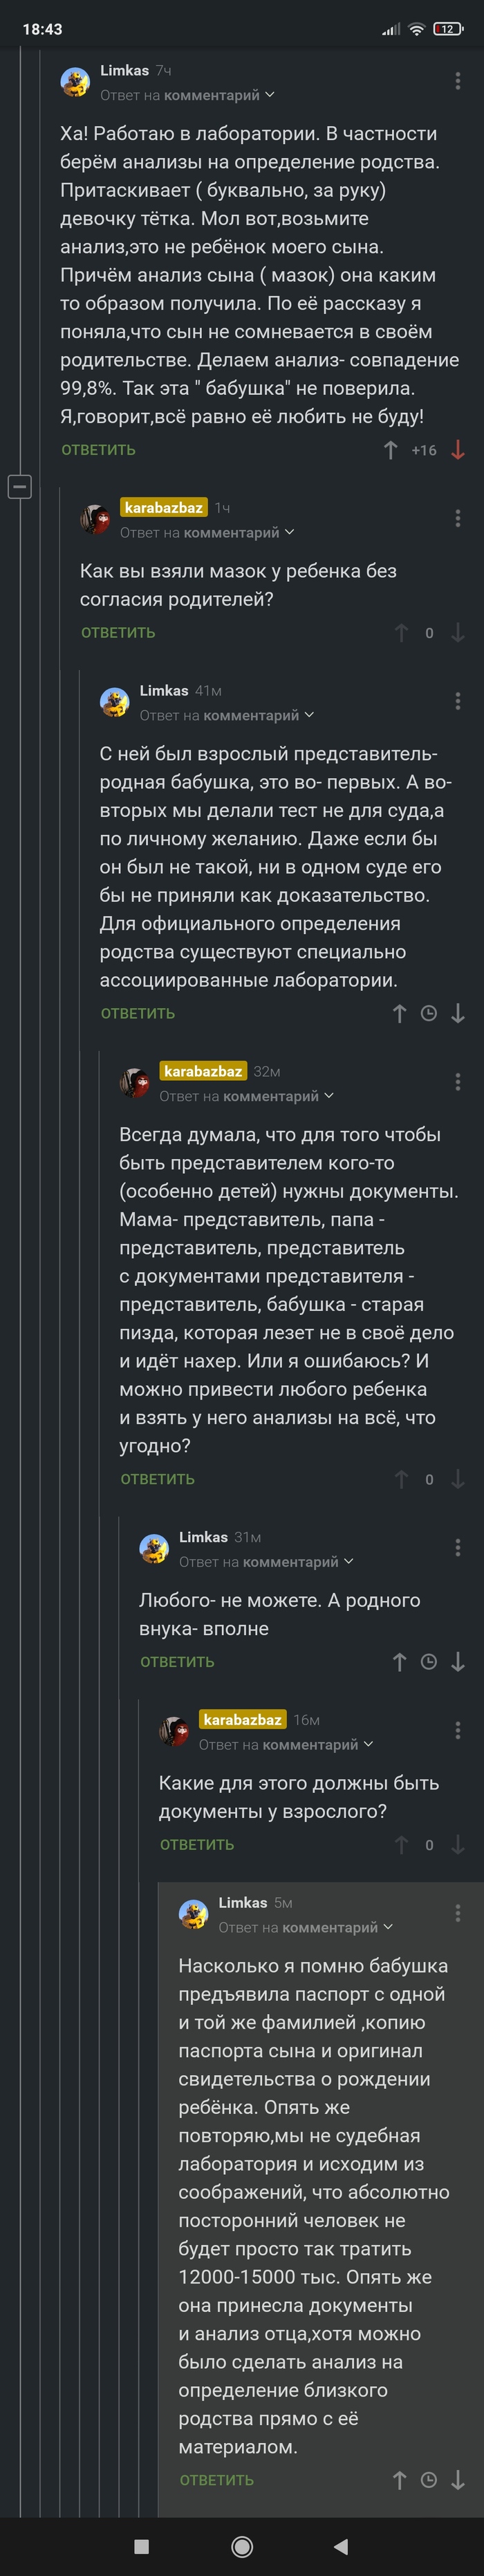Downvote the top comment with red arrow
Screen dimensions: 484x2576
coord(457,450)
